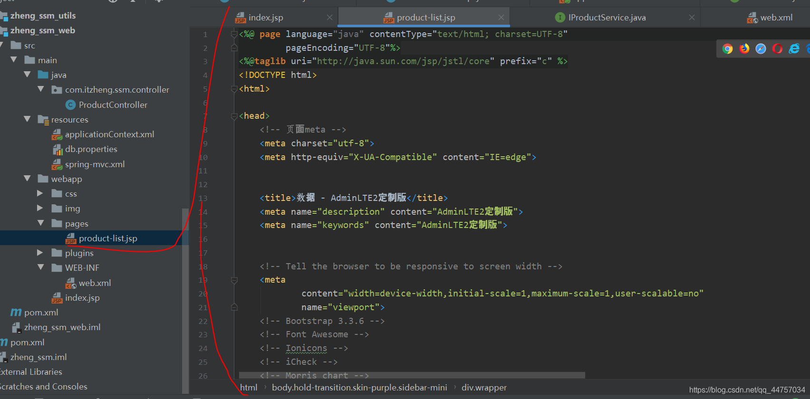Collapse the webapp folder
The width and height of the screenshot is (810, 399).
(27, 179)
